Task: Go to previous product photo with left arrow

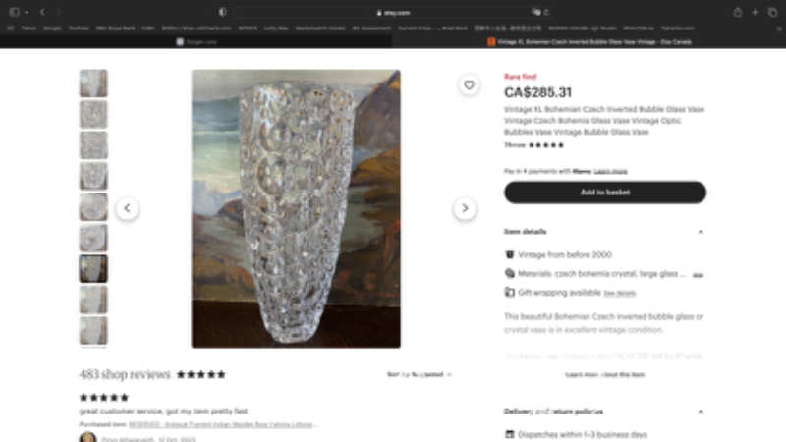Action: 128,208
